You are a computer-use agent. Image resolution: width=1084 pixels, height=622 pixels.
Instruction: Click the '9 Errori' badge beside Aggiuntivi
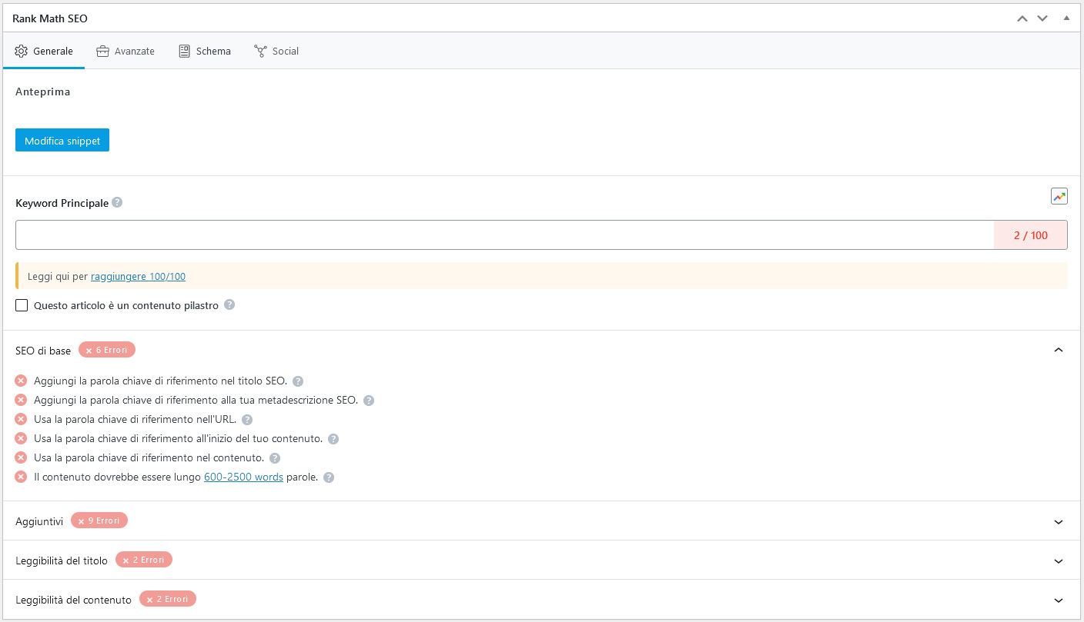pyautogui.click(x=99, y=521)
